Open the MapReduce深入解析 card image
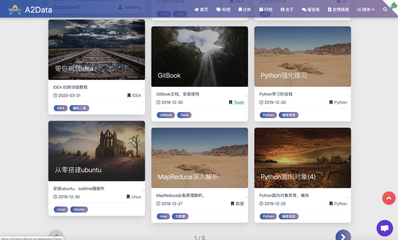 click(x=199, y=158)
